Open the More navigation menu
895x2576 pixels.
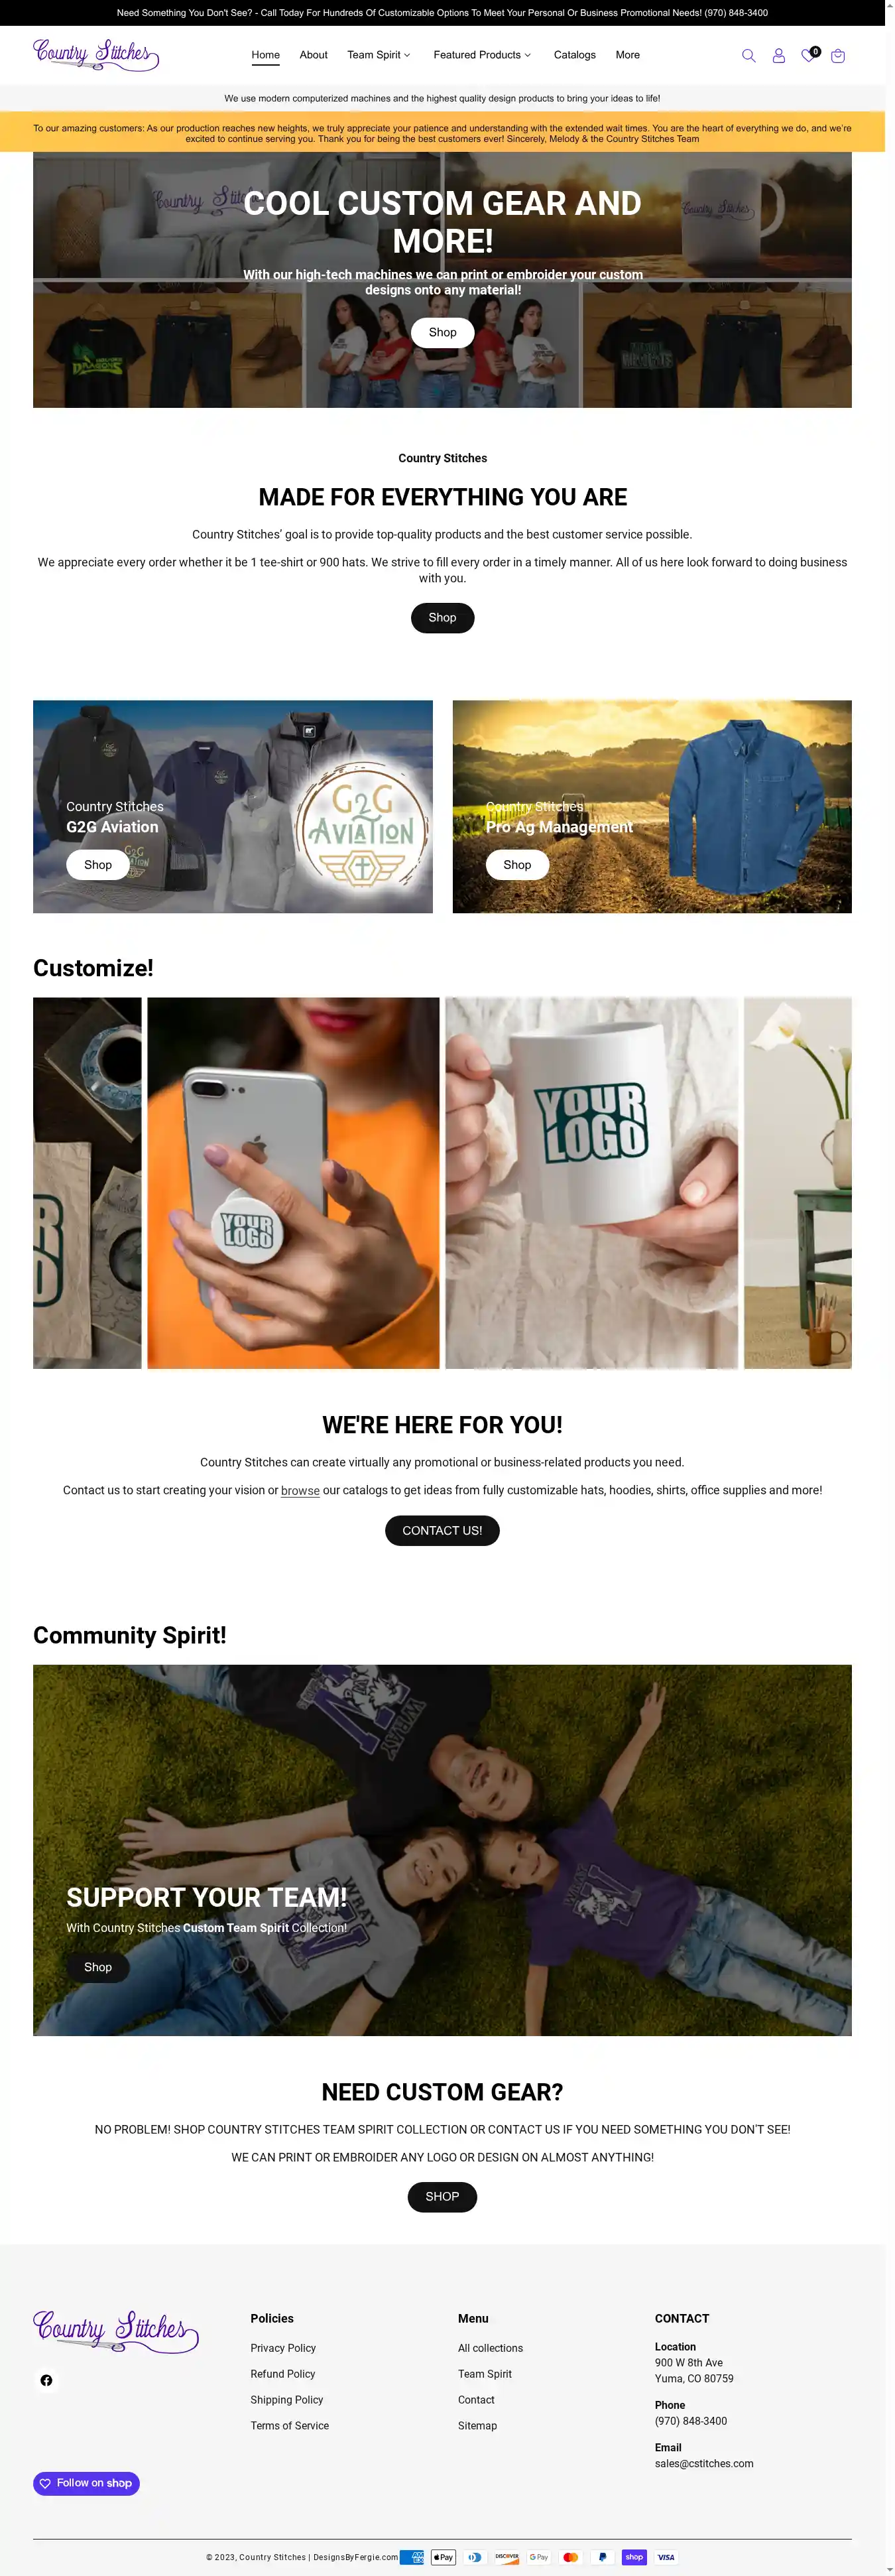click(x=628, y=55)
